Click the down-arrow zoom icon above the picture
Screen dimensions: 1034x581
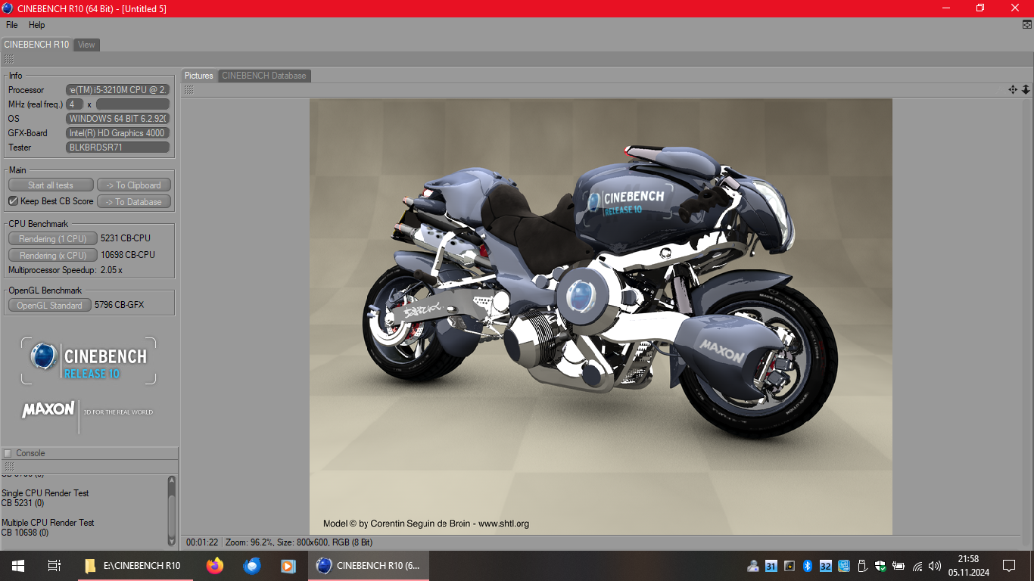pos(1026,89)
